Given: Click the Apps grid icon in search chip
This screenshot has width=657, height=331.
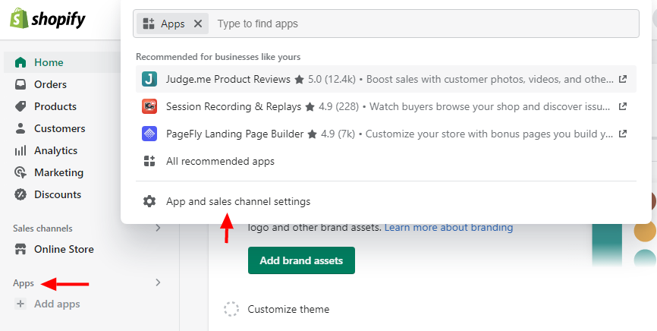Looking at the screenshot, I should [x=149, y=24].
